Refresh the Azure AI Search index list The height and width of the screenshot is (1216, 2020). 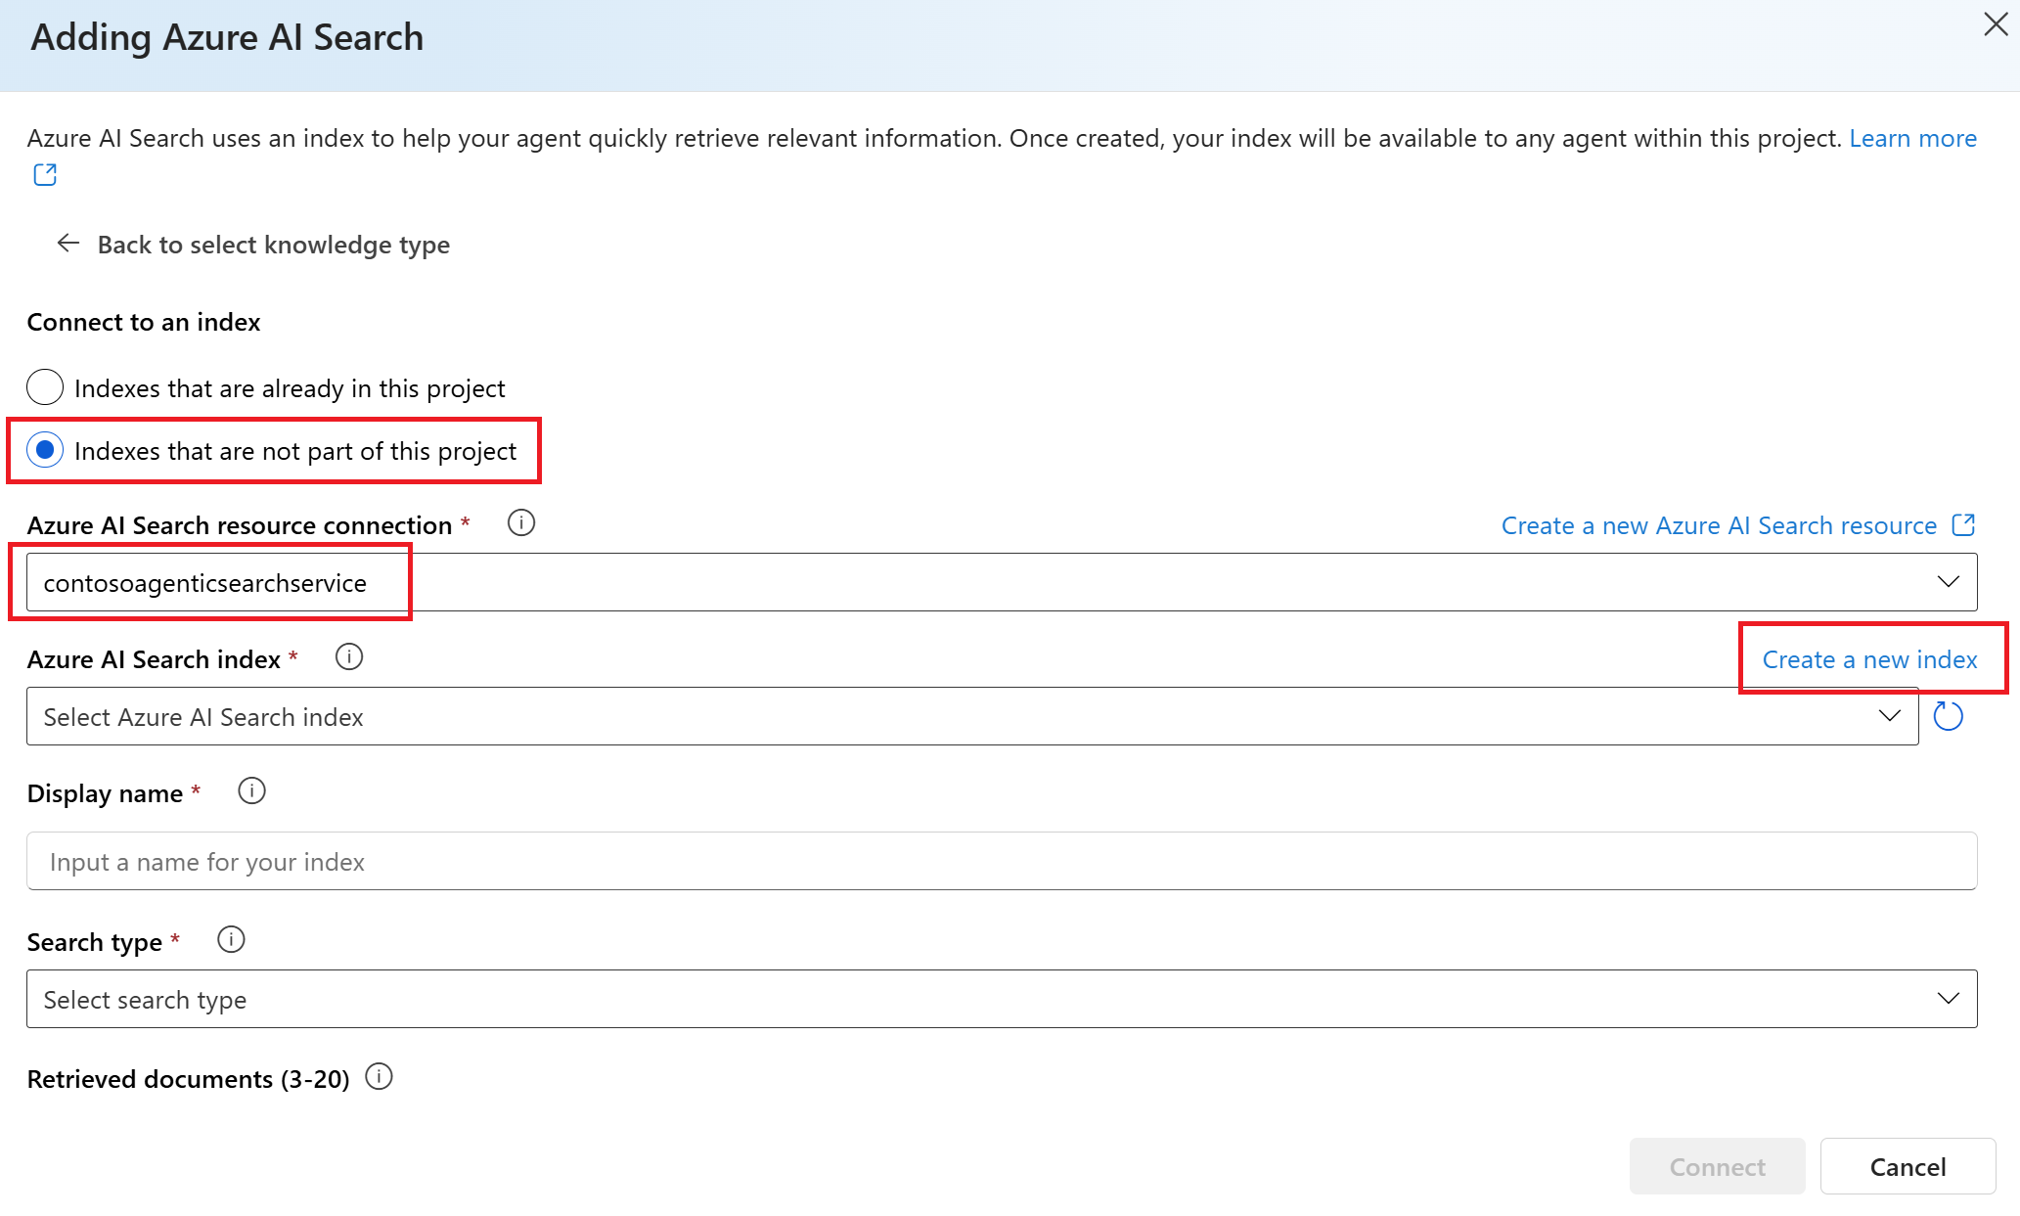click(1948, 717)
